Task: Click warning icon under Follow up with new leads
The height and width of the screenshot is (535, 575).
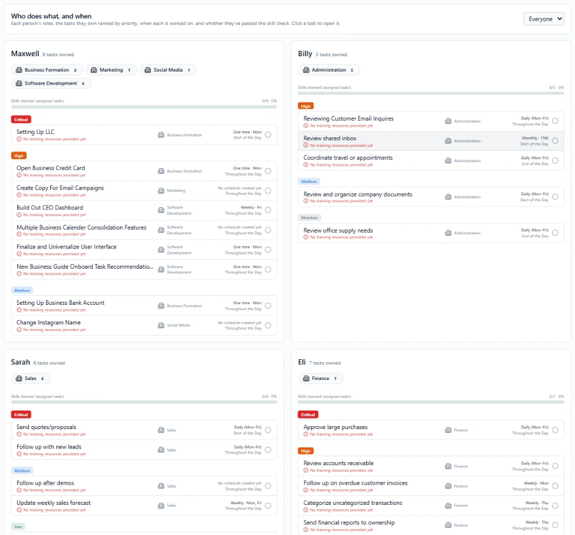Action: pyautogui.click(x=19, y=454)
